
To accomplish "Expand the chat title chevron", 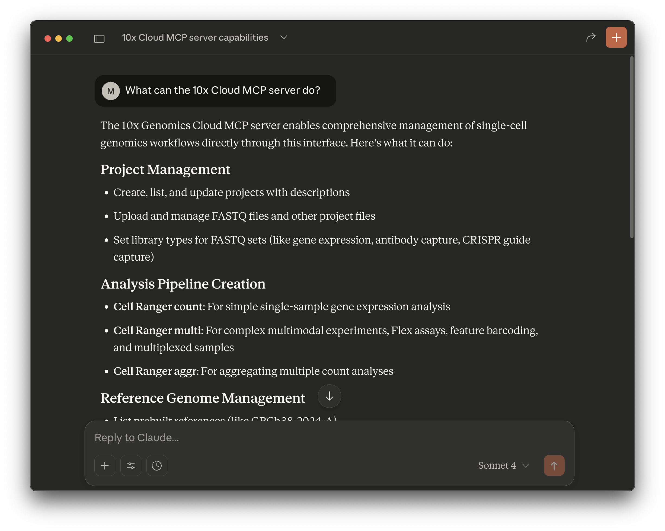I will pos(283,38).
